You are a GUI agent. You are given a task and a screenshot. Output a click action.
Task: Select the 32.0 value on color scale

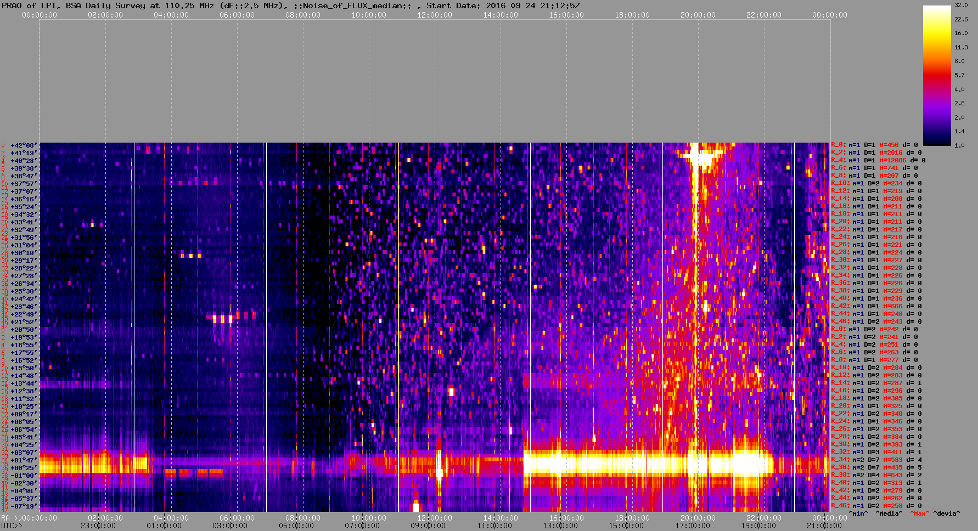961,5
